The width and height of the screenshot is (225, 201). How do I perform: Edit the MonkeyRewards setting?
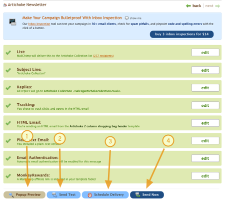pos(205,176)
